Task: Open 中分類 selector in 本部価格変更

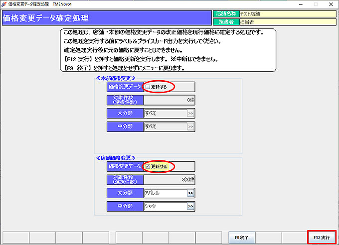Action: coord(190,126)
